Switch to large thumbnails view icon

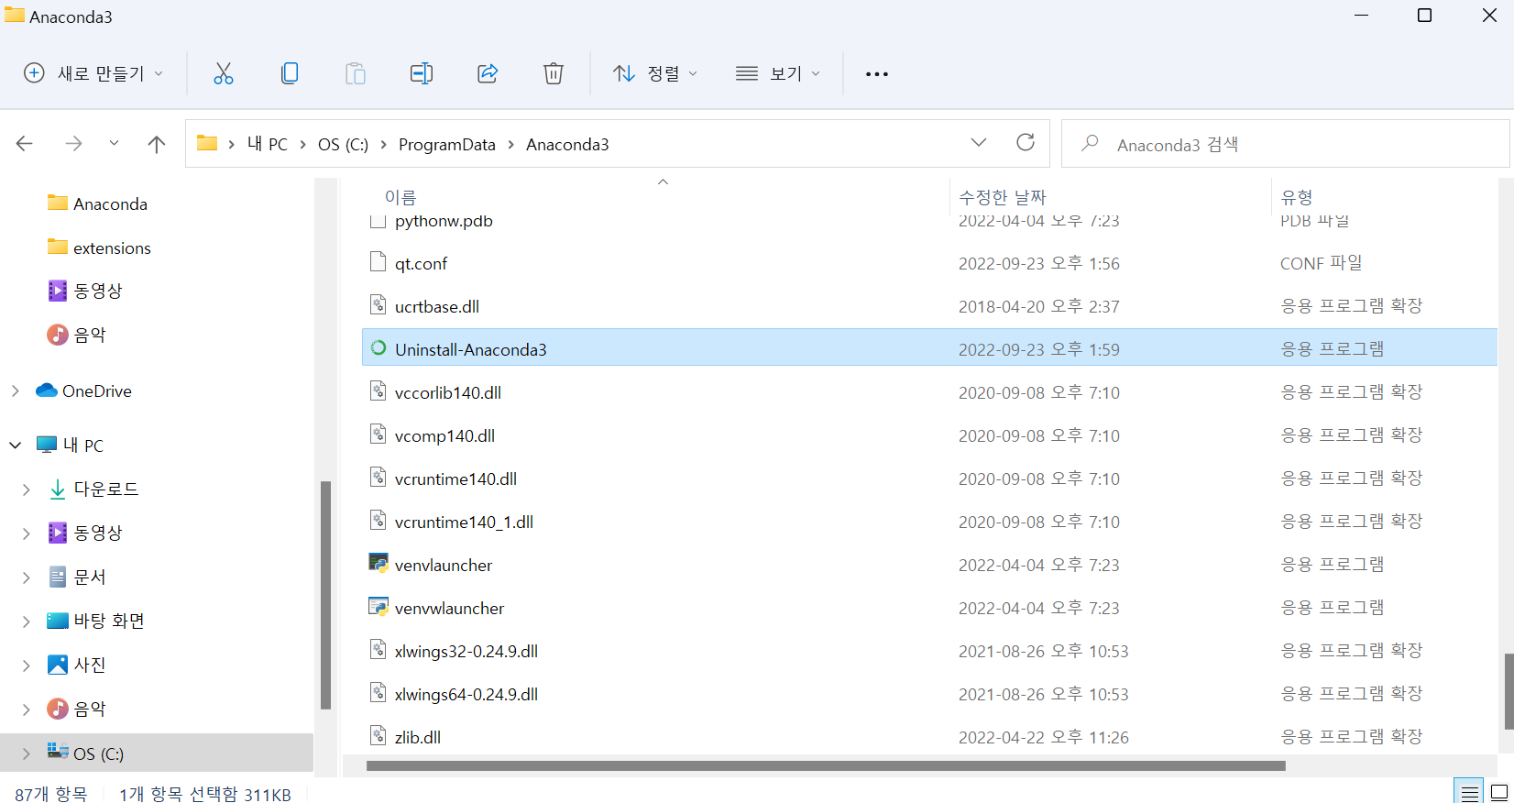click(1499, 793)
